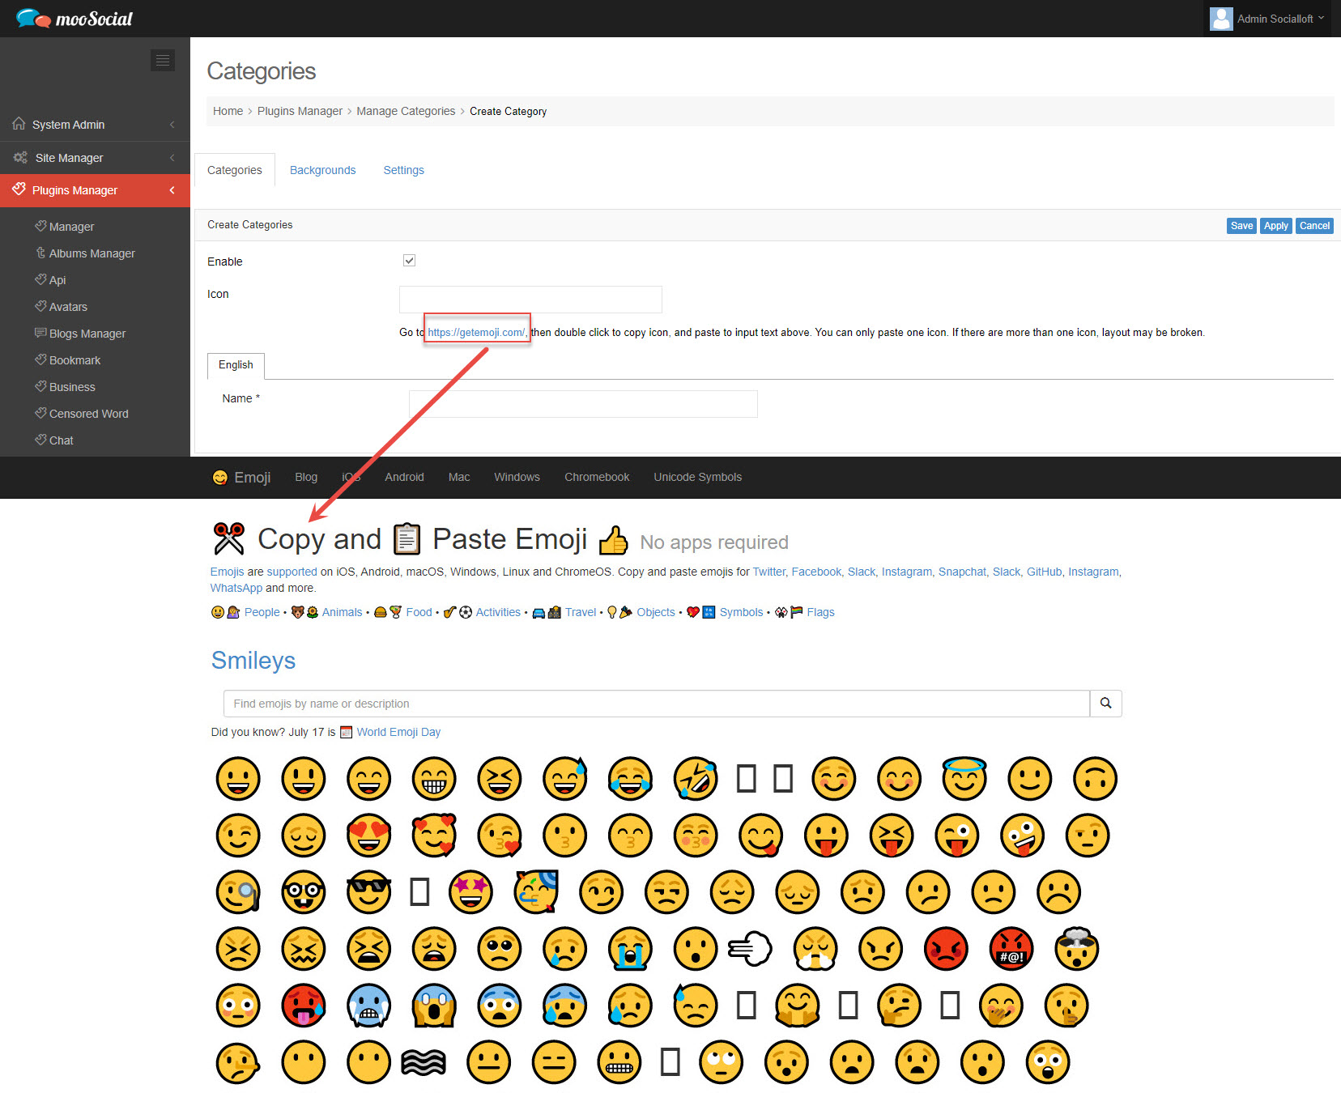Toggle the Enable checkbox

click(x=409, y=260)
